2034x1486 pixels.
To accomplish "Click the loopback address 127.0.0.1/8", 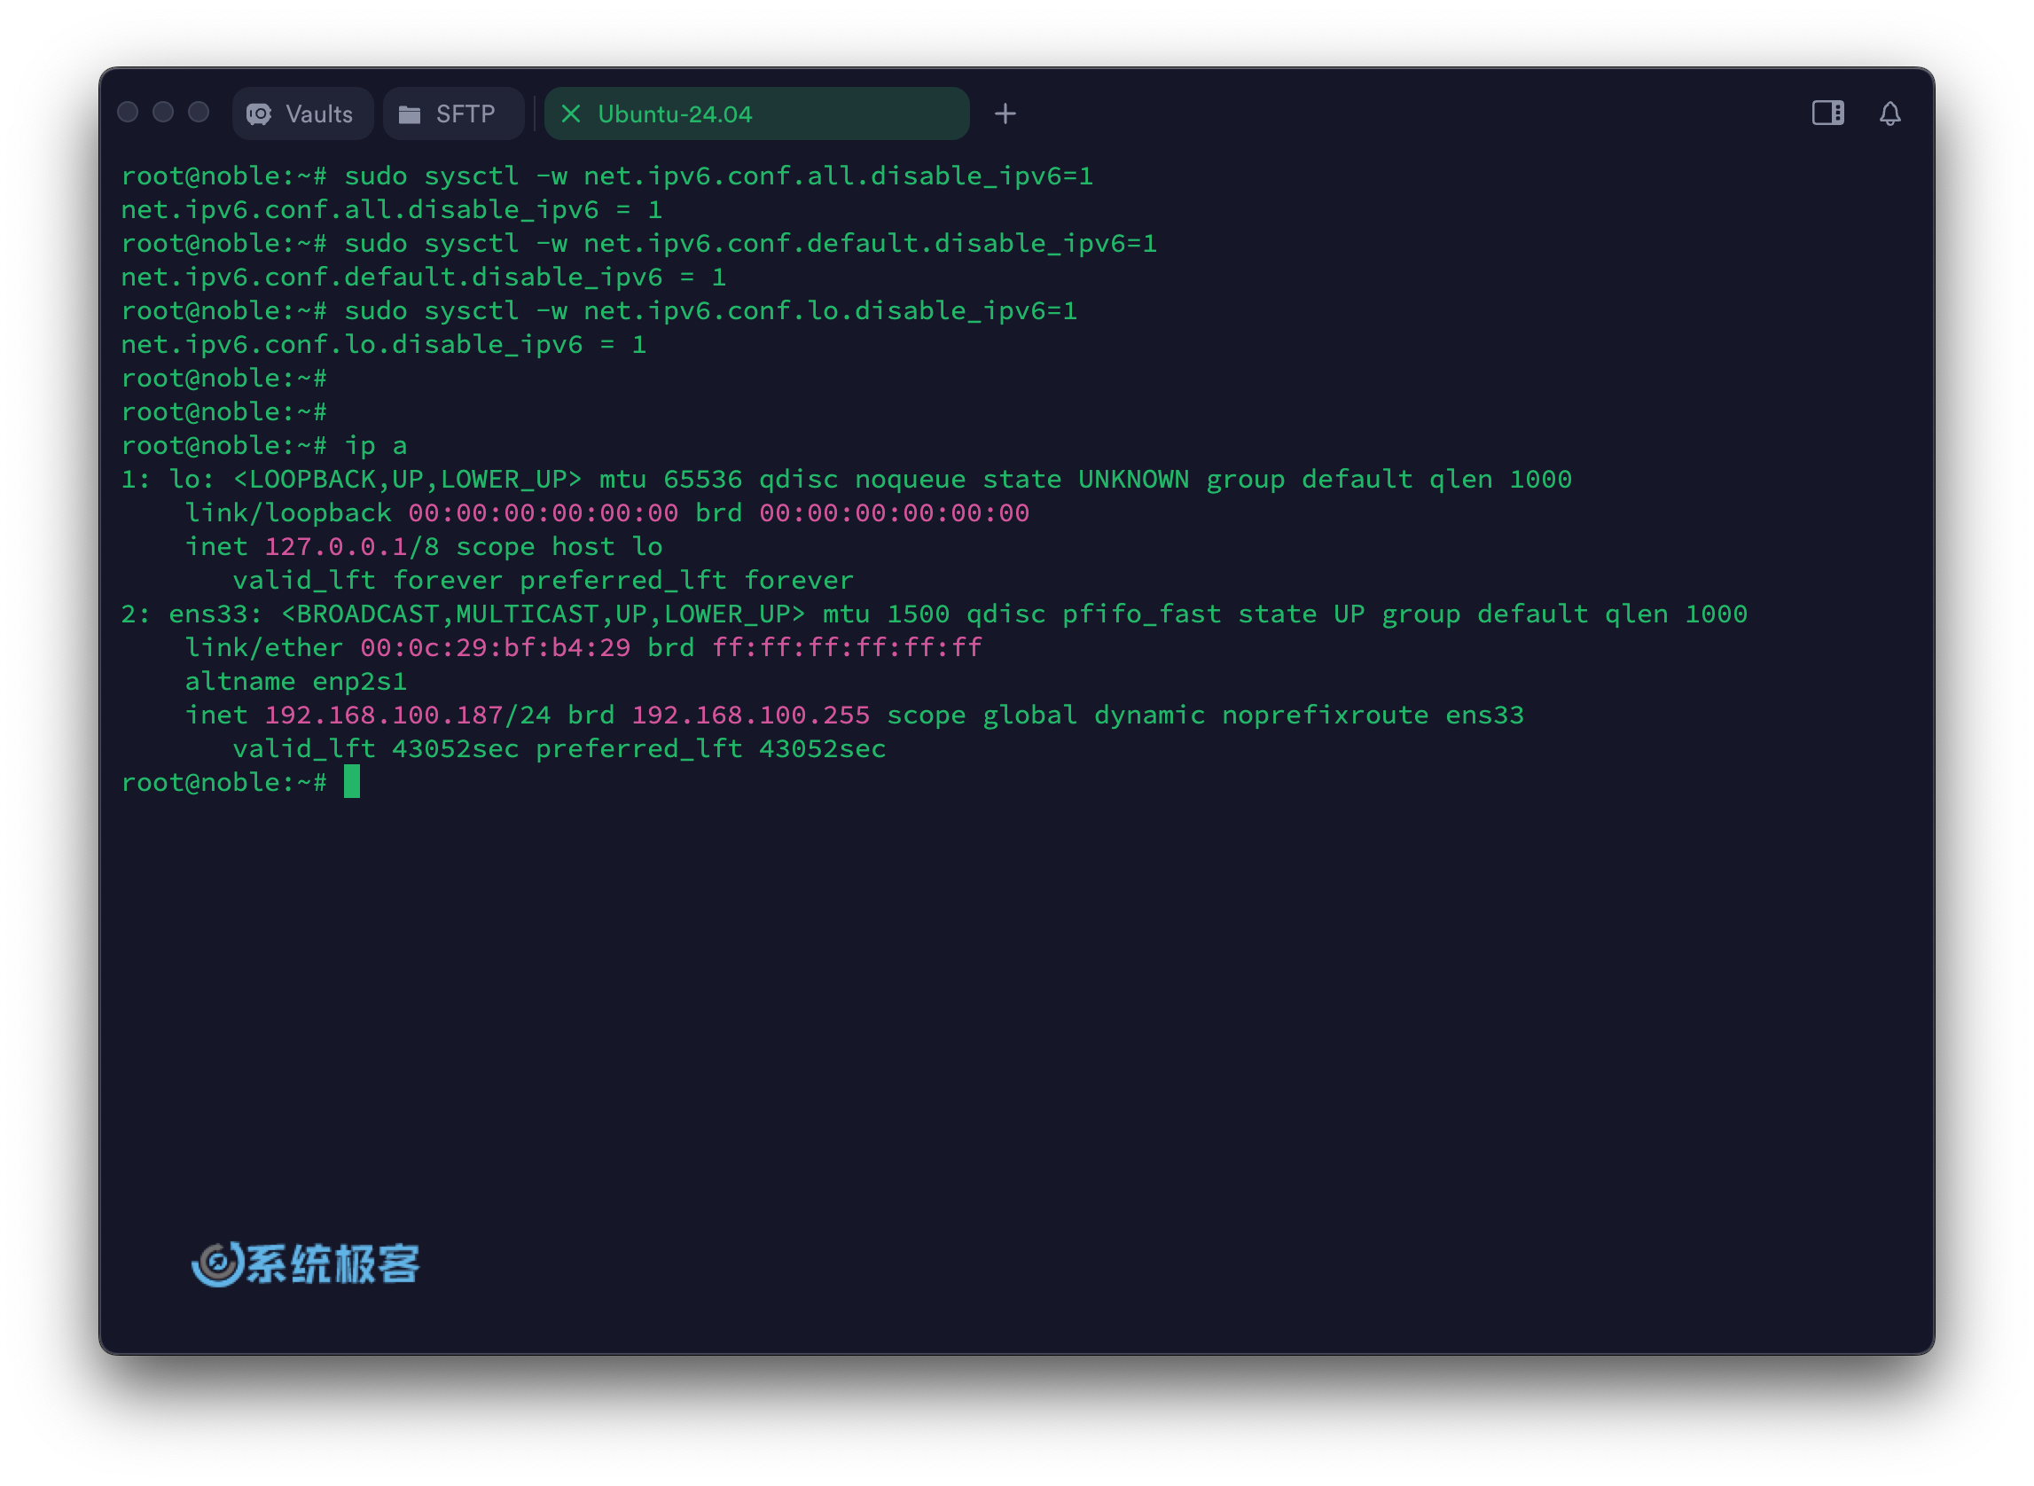I will (x=352, y=548).
